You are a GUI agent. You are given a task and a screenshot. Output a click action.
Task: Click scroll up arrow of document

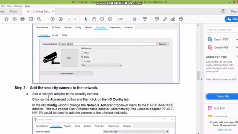(x=198, y=25)
